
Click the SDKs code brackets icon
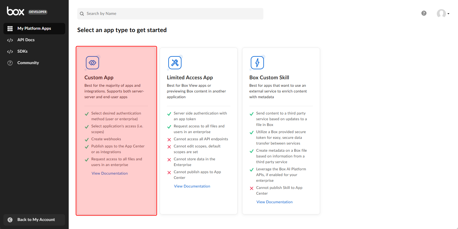click(x=10, y=52)
